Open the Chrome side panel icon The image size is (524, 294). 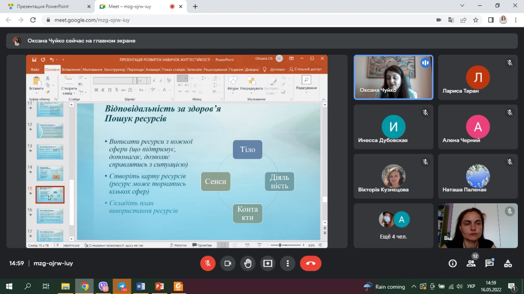tap(491, 20)
